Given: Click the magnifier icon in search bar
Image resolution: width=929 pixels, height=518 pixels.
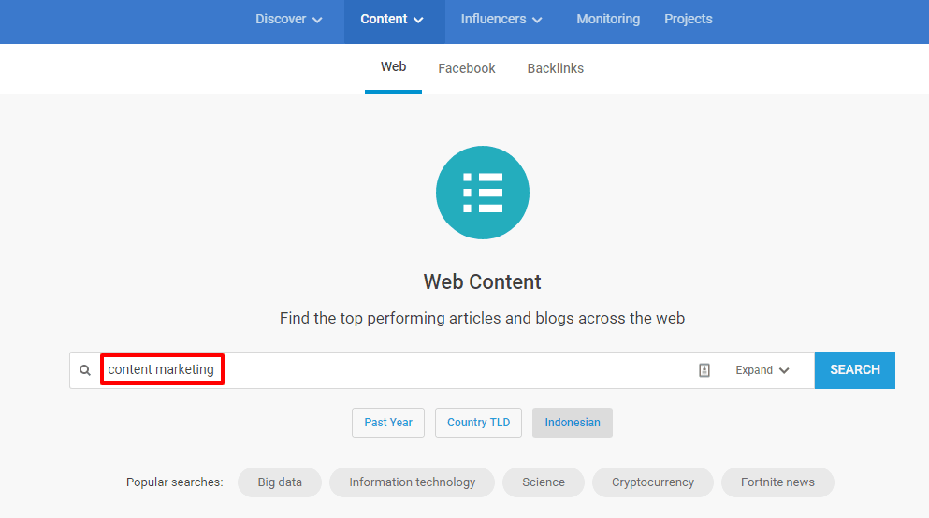Looking at the screenshot, I should click(x=85, y=370).
